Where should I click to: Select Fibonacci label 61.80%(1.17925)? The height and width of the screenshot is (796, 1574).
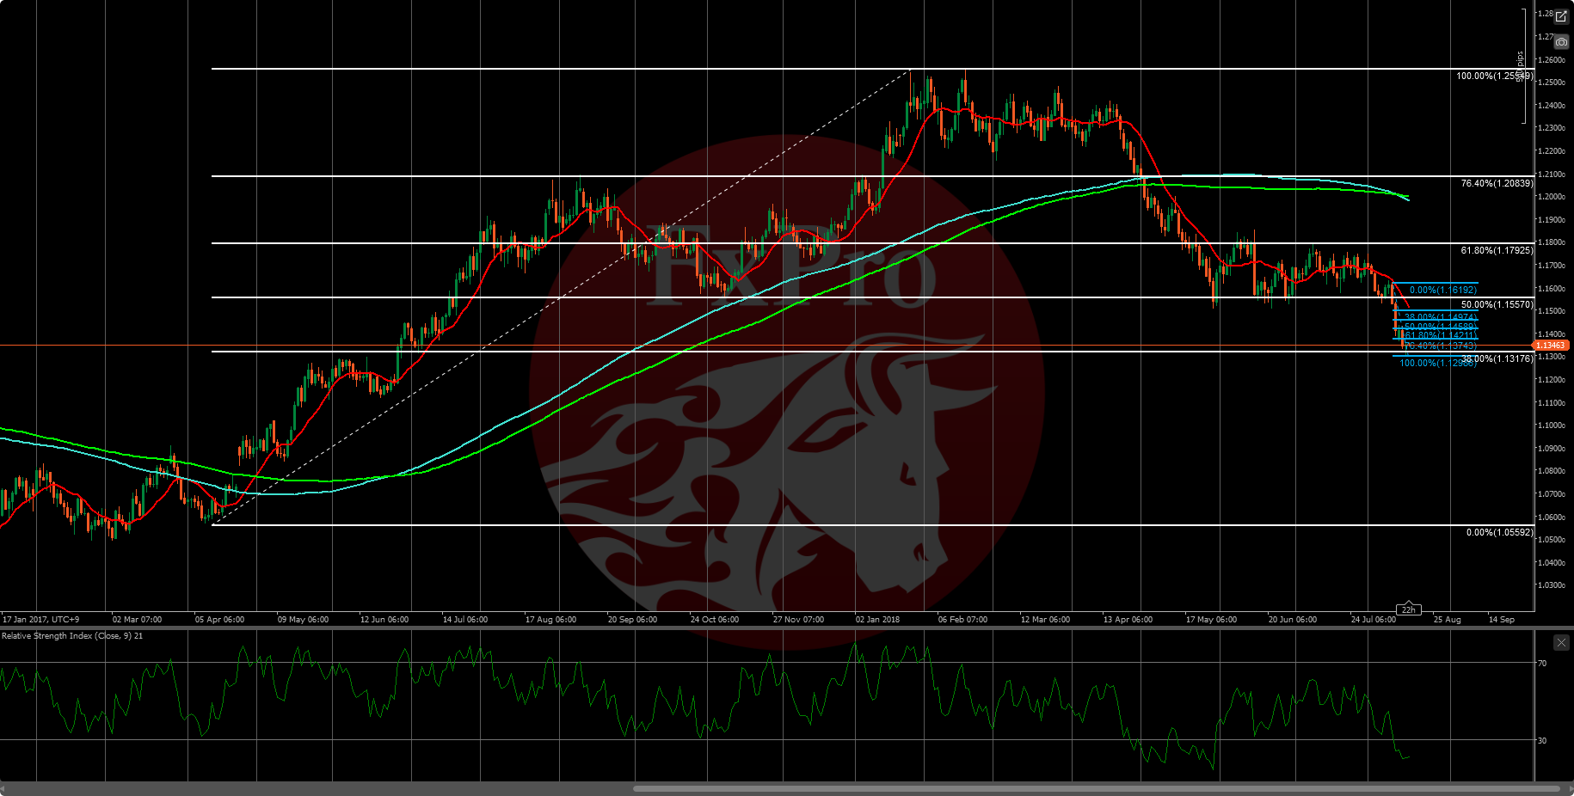point(1497,251)
